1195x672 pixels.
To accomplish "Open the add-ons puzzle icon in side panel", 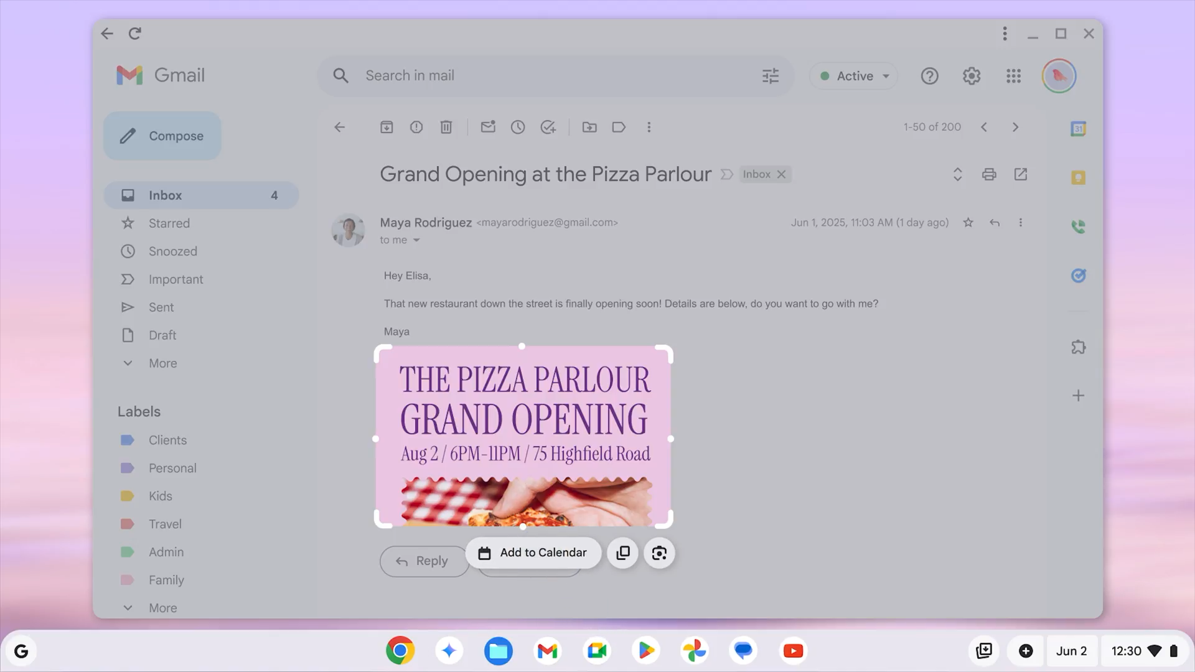I will click(x=1079, y=347).
